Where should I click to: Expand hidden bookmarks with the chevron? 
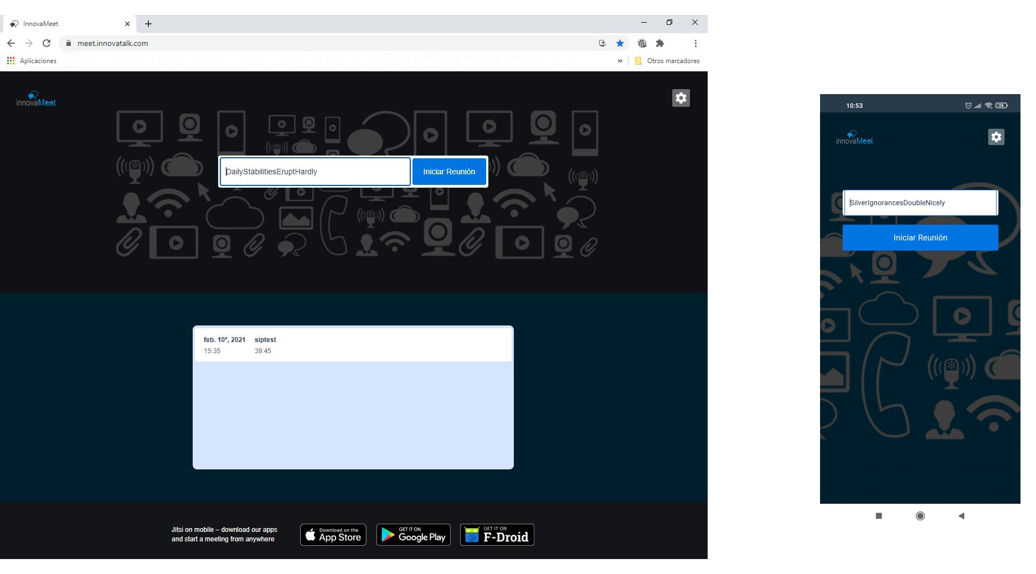tap(620, 61)
